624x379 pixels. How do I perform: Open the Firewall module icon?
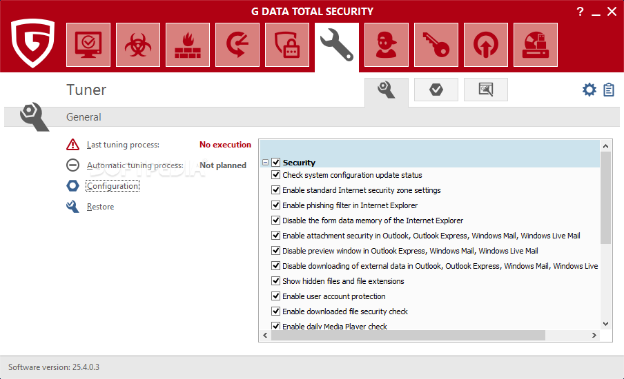(x=188, y=45)
